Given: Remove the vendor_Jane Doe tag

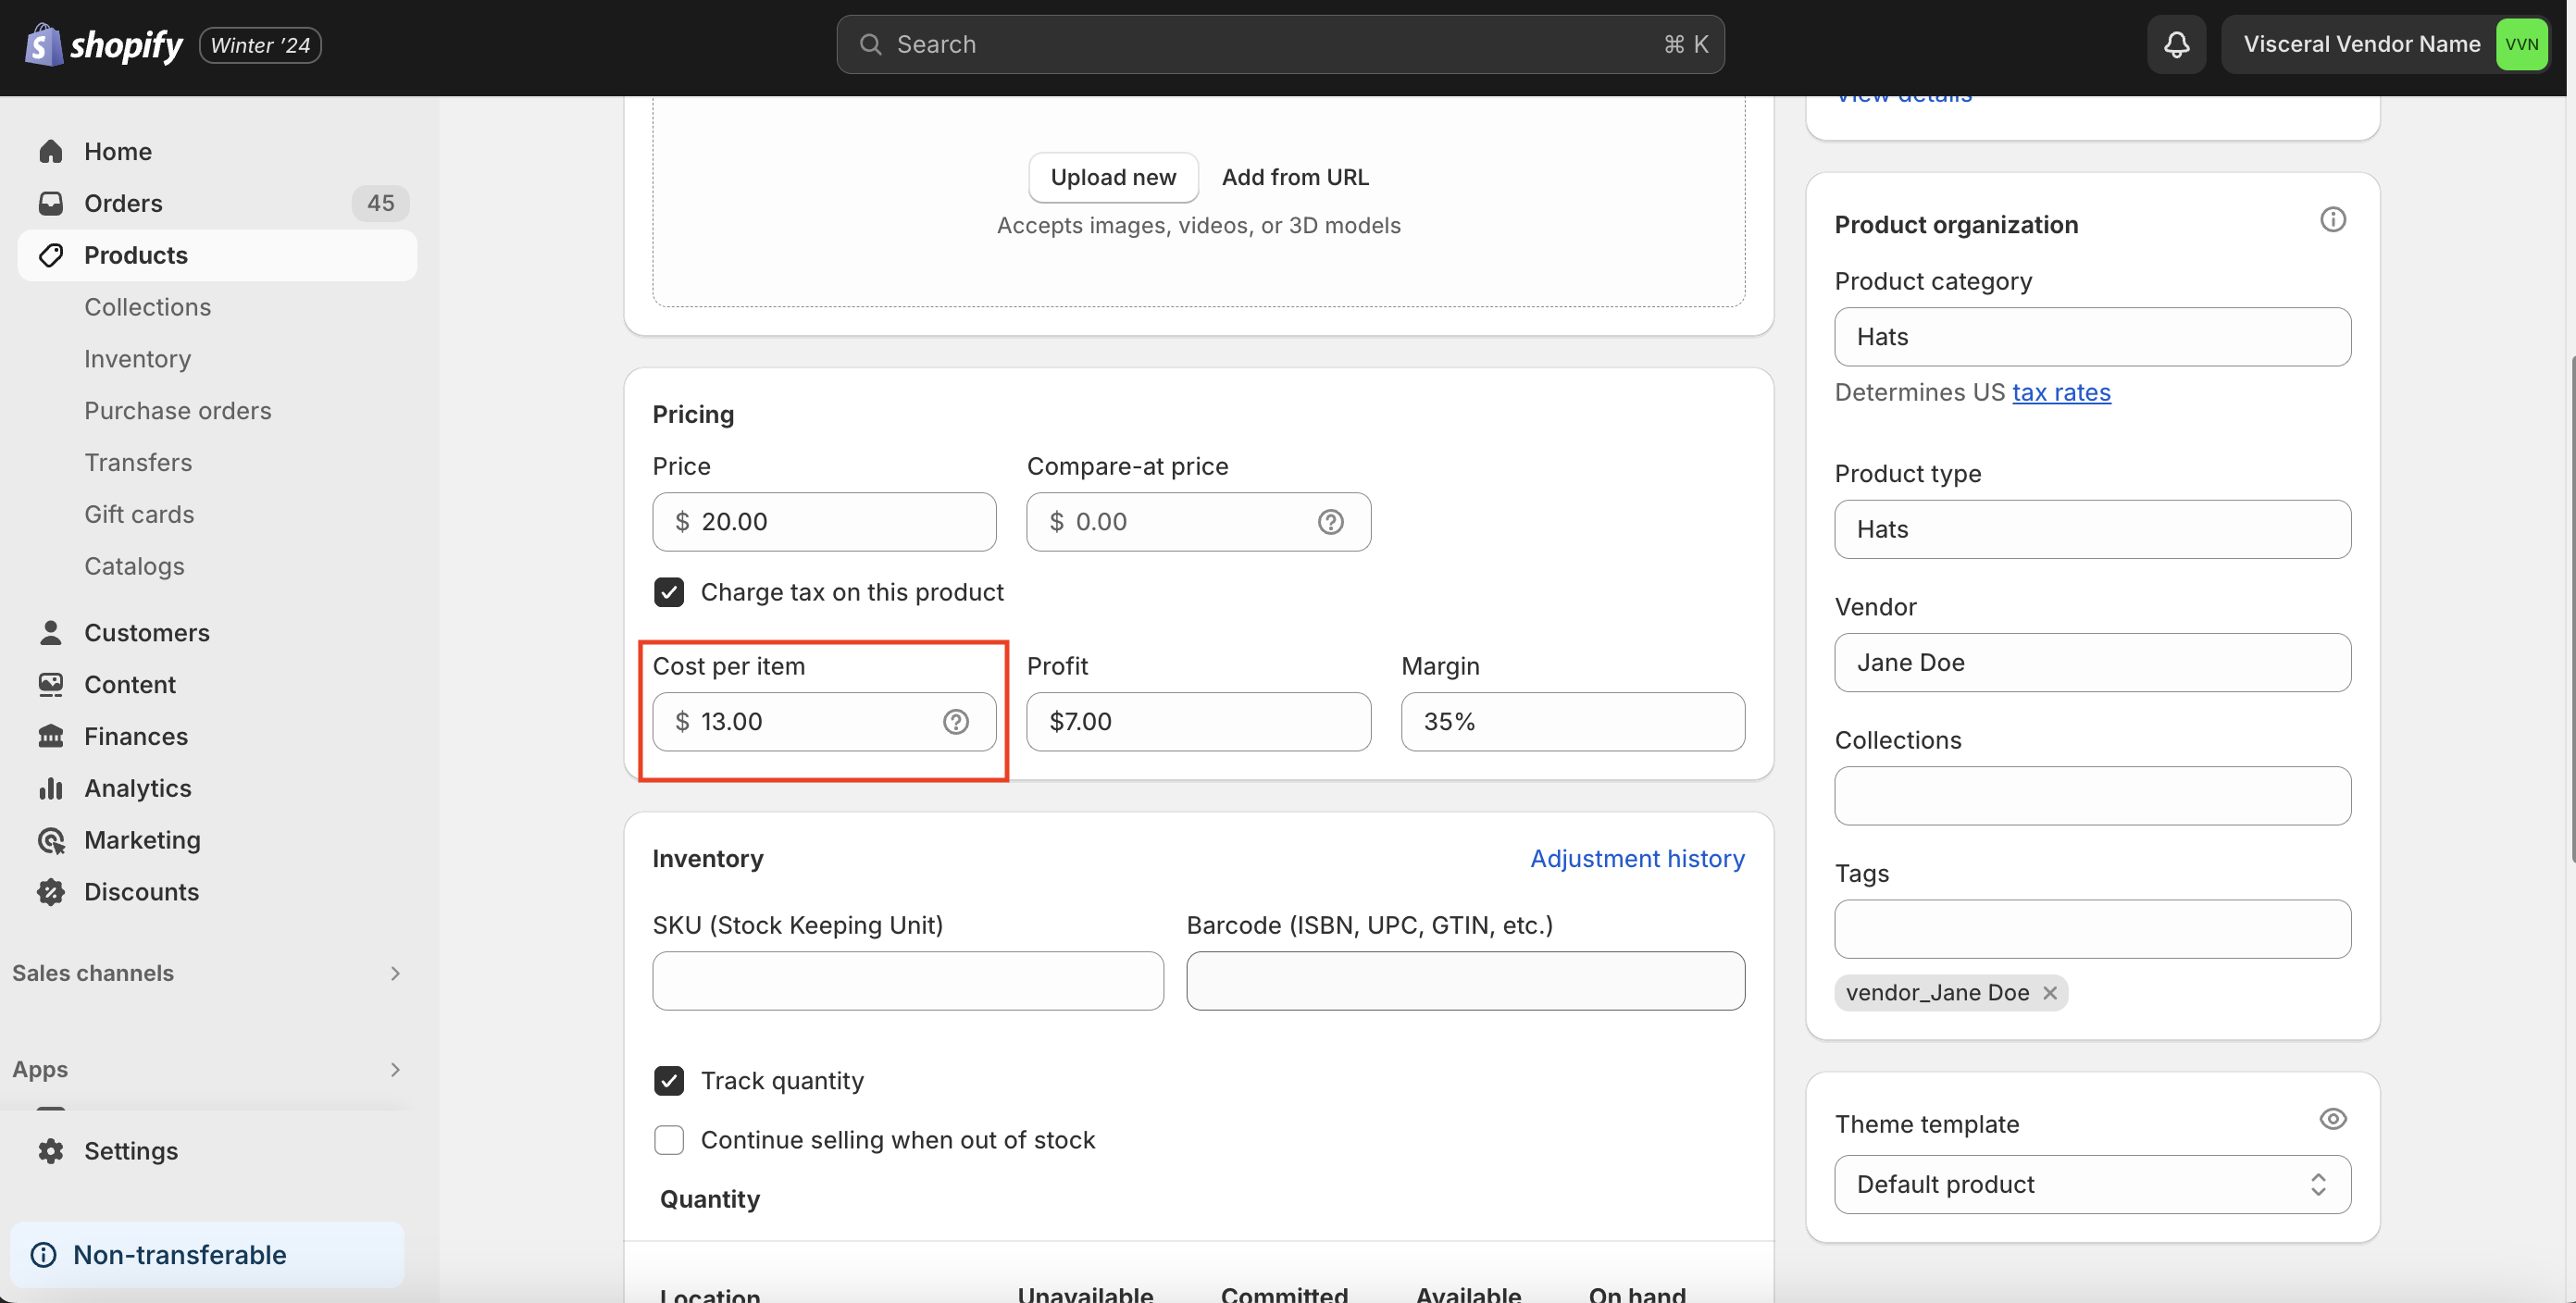Looking at the screenshot, I should click(2049, 992).
